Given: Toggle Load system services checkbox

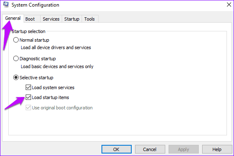Looking at the screenshot, I should [x=28, y=87].
